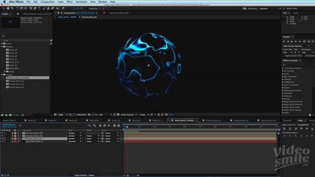Open the Apple menu
The image size is (315, 177).
click(4, 2)
